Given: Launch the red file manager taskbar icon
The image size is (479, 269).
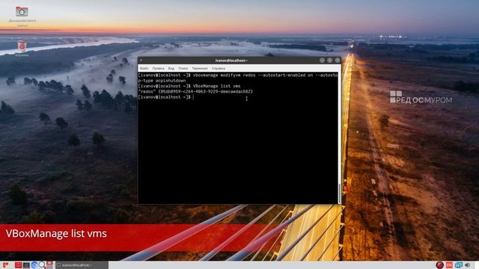Looking at the screenshot, I should click(18, 265).
